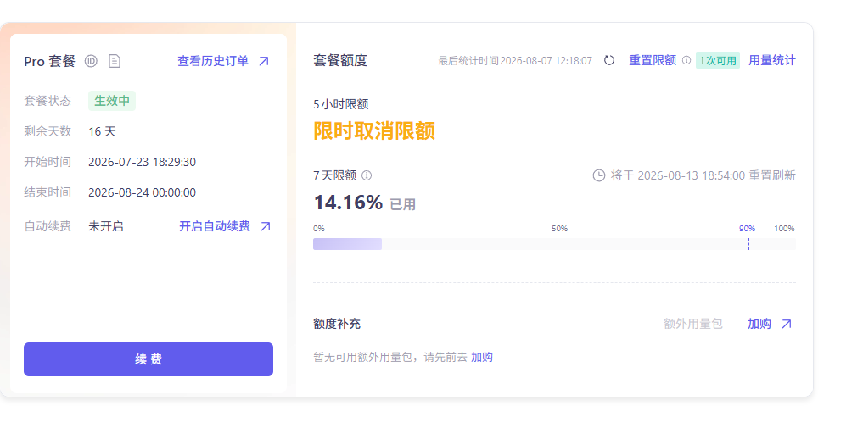This screenshot has height=422, width=863.
Task: Click the ID icon beside Pro 套餐
Action: pyautogui.click(x=91, y=61)
